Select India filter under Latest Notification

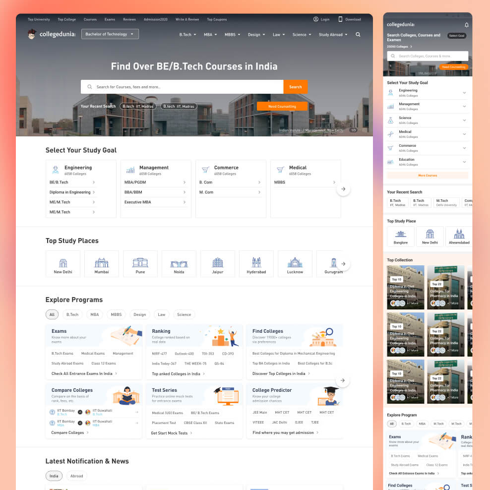click(x=54, y=476)
